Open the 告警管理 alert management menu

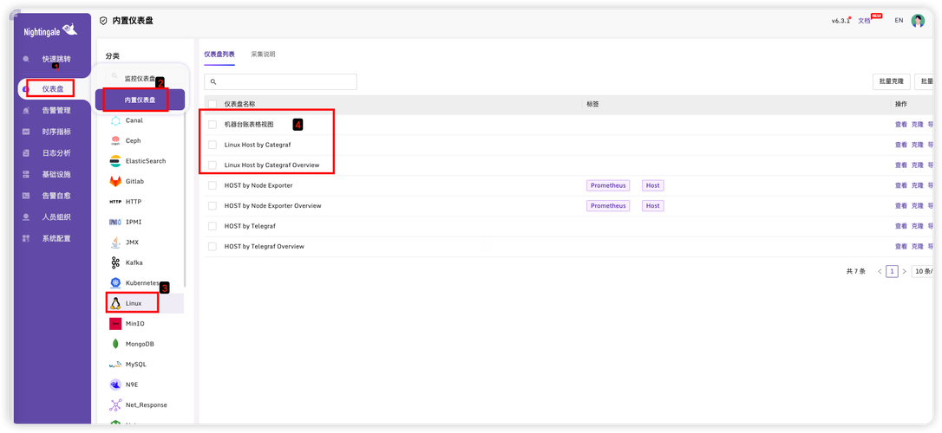(x=56, y=110)
